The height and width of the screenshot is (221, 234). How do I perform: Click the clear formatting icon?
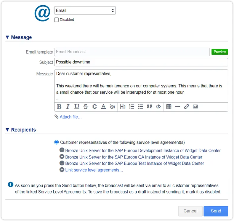pos(112,107)
